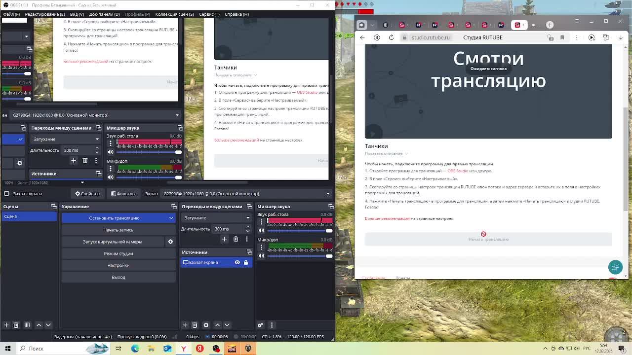
Task: Open the Экран monitor selection dropdown
Action: [x=246, y=194]
